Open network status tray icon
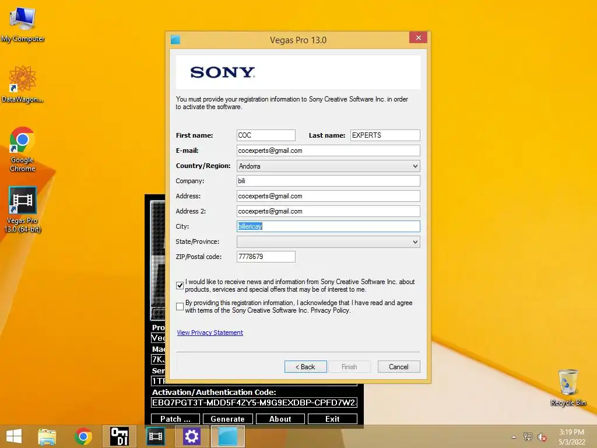The image size is (597, 448). coord(528,437)
